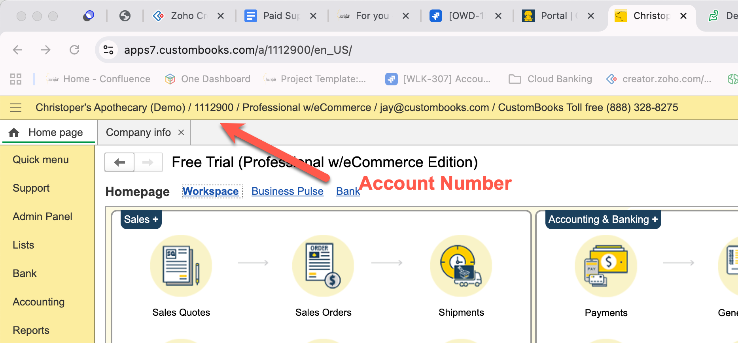Image resolution: width=738 pixels, height=343 pixels.
Task: Click the Payments label
Action: (606, 313)
